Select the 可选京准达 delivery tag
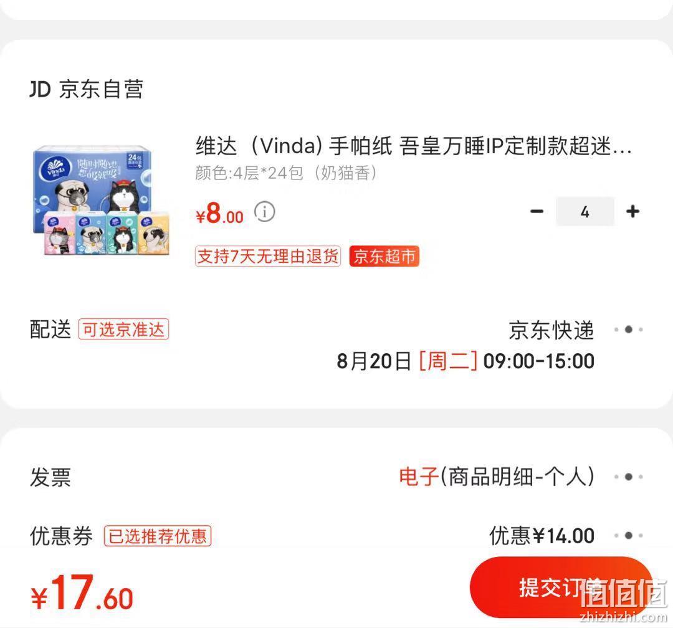The image size is (673, 628). point(123,330)
